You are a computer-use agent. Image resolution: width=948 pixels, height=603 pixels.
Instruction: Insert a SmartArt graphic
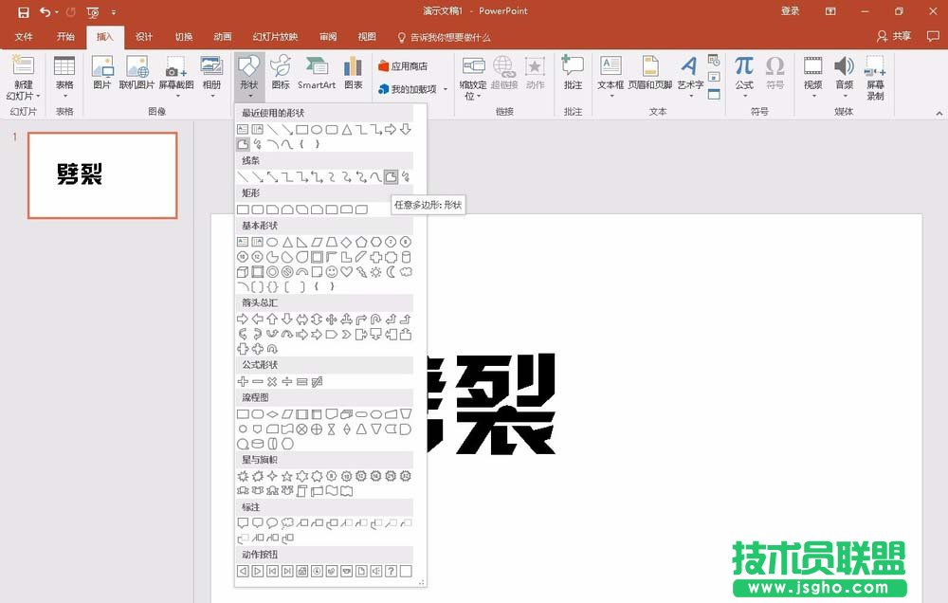click(x=318, y=73)
